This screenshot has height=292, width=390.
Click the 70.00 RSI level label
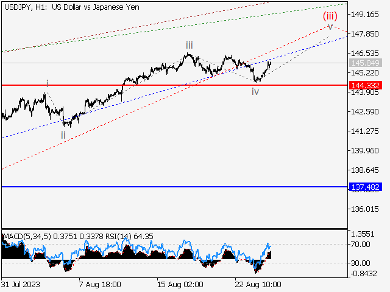[x=360, y=245]
